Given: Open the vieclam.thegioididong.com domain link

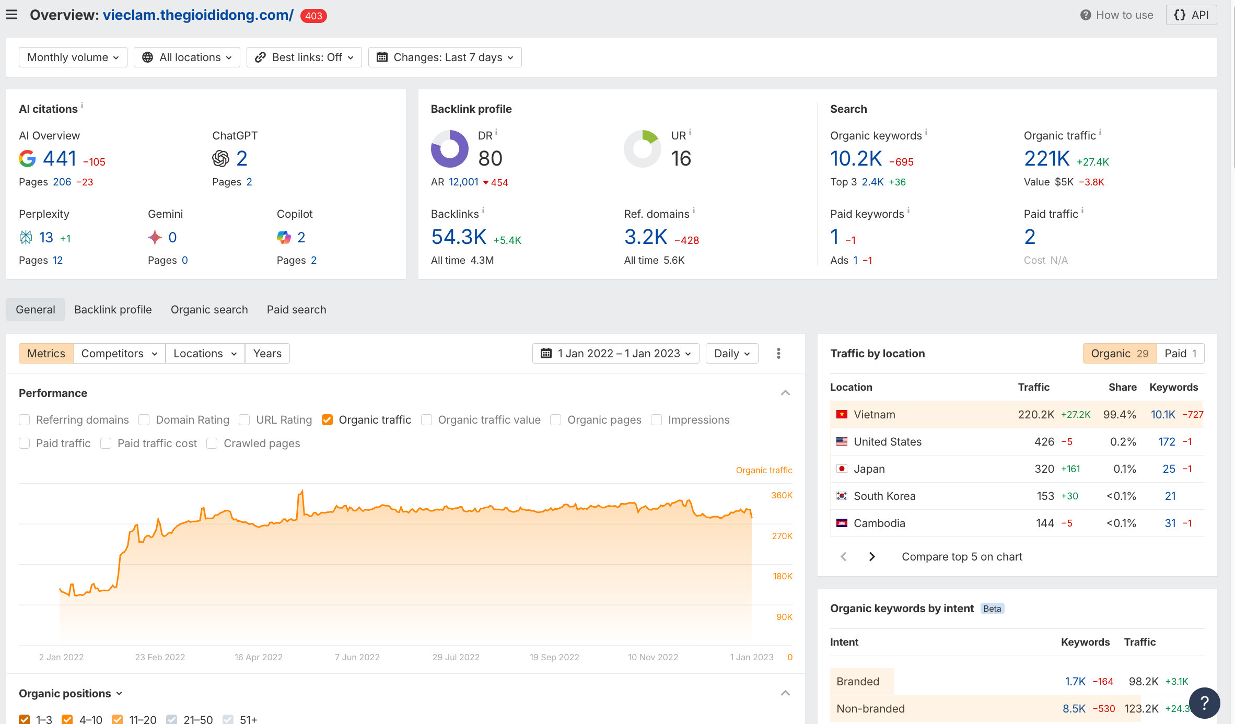Looking at the screenshot, I should coord(198,15).
